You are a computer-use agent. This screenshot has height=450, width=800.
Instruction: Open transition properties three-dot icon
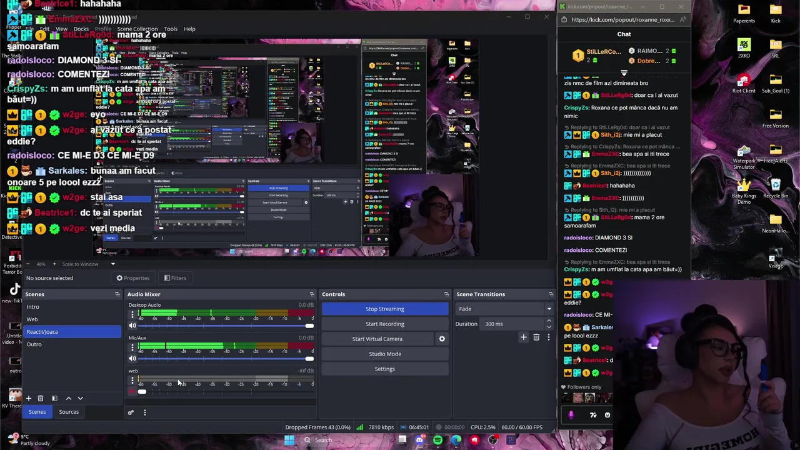pyautogui.click(x=549, y=337)
